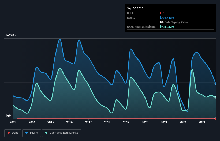The image size is (220, 141).
Task: Select the Equity endpoint marker for Sep 2023
Action: (x=215, y=84)
